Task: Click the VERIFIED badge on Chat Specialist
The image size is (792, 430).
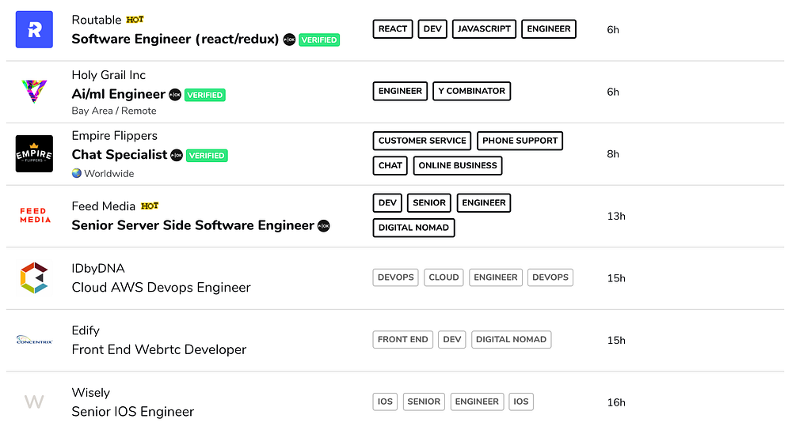Action: pos(207,156)
